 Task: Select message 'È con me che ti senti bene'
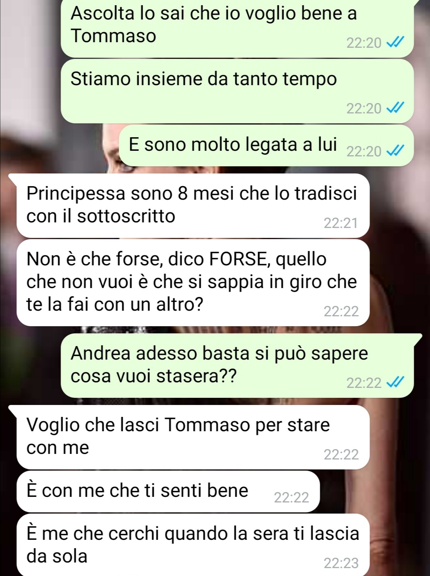(168, 491)
